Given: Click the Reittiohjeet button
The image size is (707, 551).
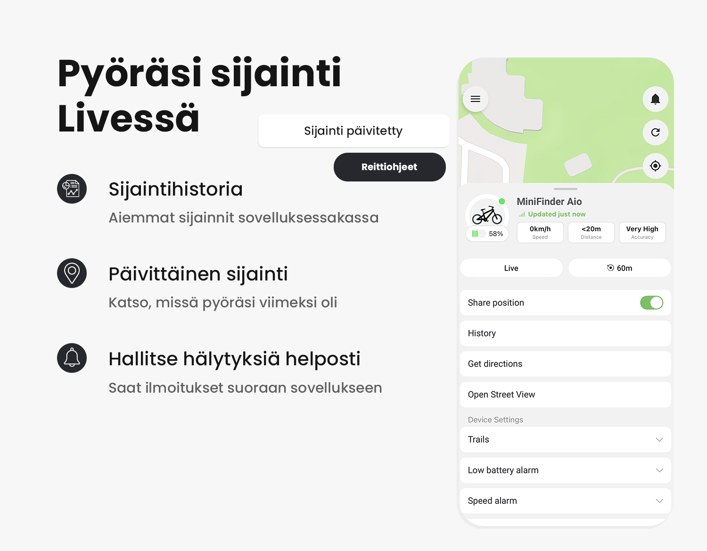Looking at the screenshot, I should pos(390,167).
